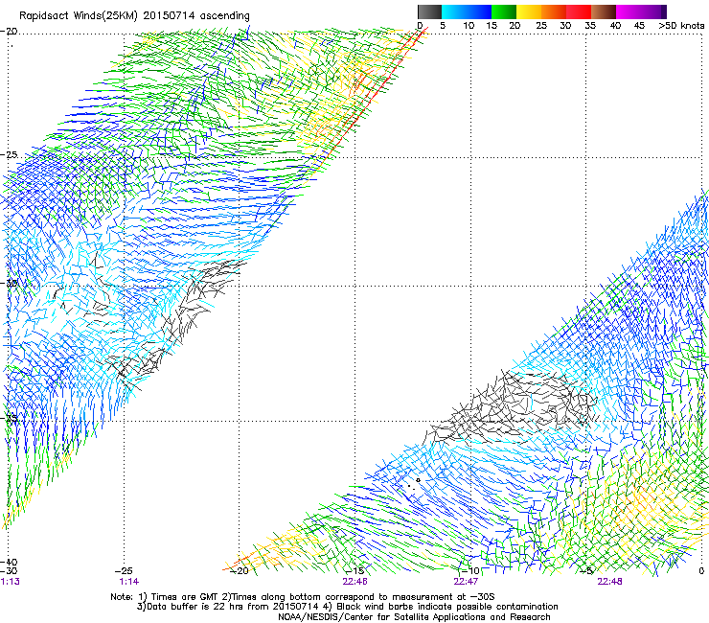The width and height of the screenshot is (709, 623).
Task: Click the ">50 knots" colorbar label
Action: point(681,26)
